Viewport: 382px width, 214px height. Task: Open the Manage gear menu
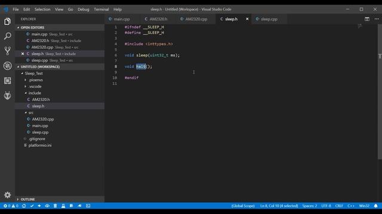coord(7,195)
